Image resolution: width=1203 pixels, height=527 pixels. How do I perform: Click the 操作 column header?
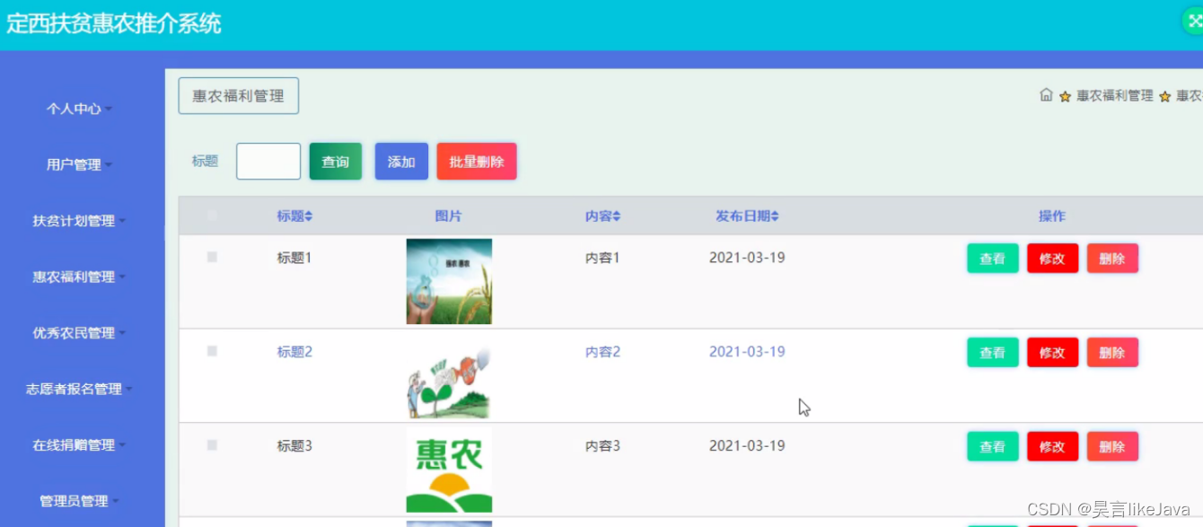(1052, 216)
